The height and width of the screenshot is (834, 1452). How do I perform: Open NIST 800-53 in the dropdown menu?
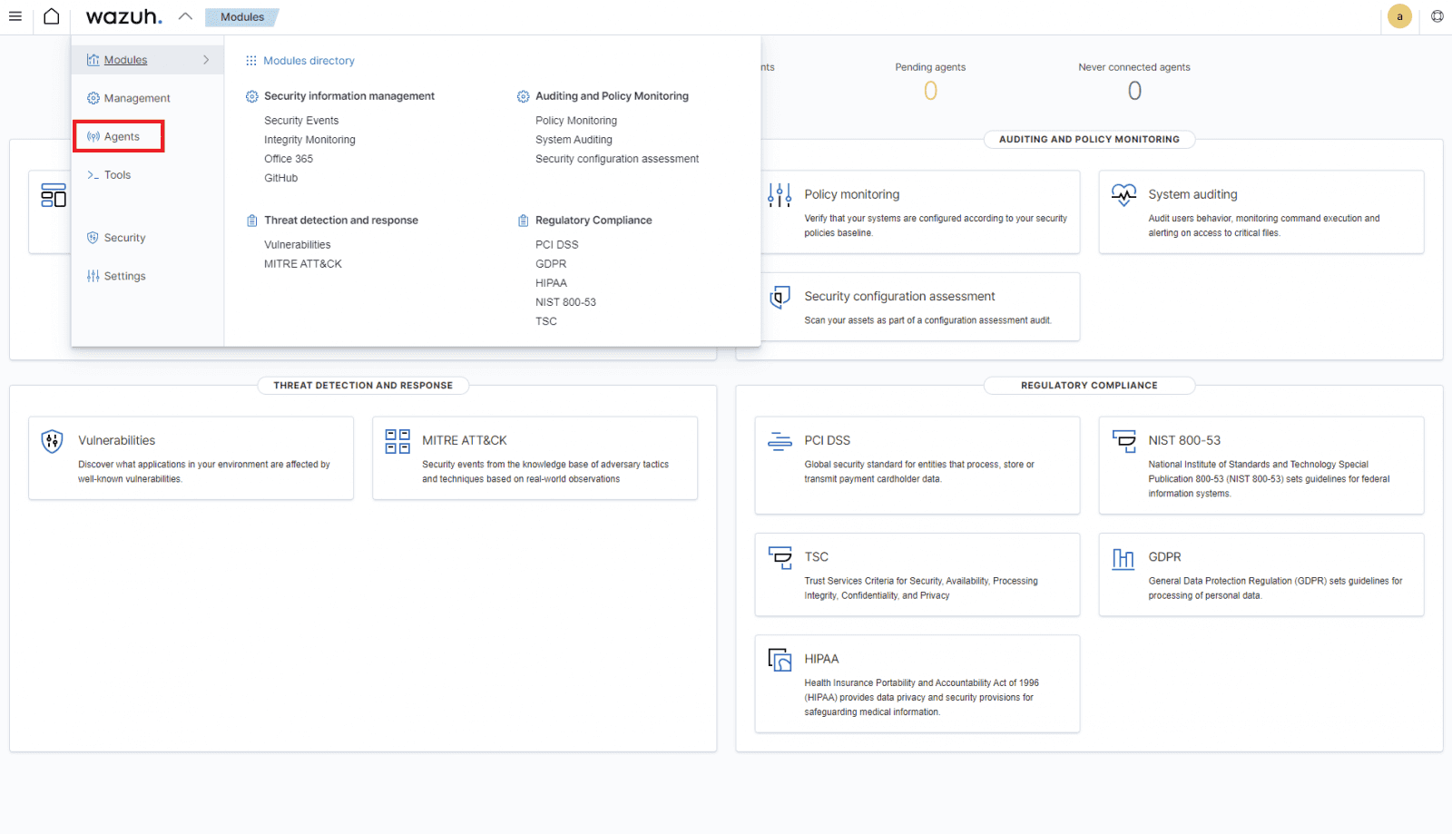point(565,302)
